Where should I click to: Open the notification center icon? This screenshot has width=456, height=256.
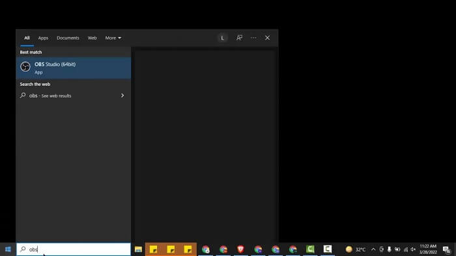click(447, 250)
